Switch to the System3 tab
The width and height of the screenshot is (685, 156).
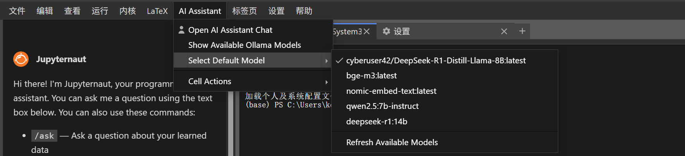pyautogui.click(x=347, y=32)
